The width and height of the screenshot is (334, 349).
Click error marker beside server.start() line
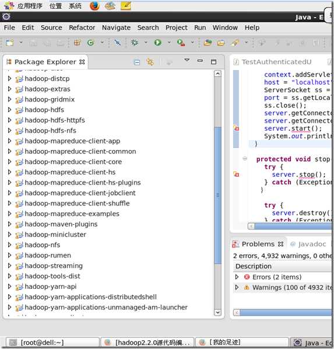point(236,128)
